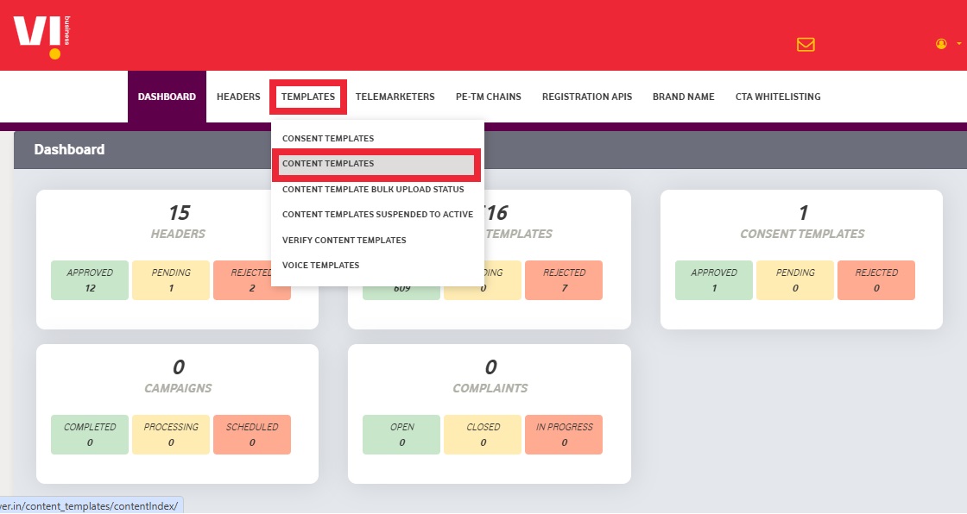Open the APPROVED Headers count card
Image resolution: width=967 pixels, height=514 pixels.
[89, 280]
